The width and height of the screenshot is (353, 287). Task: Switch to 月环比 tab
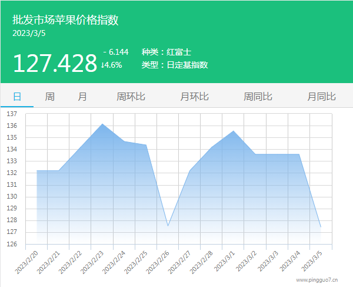194,97
